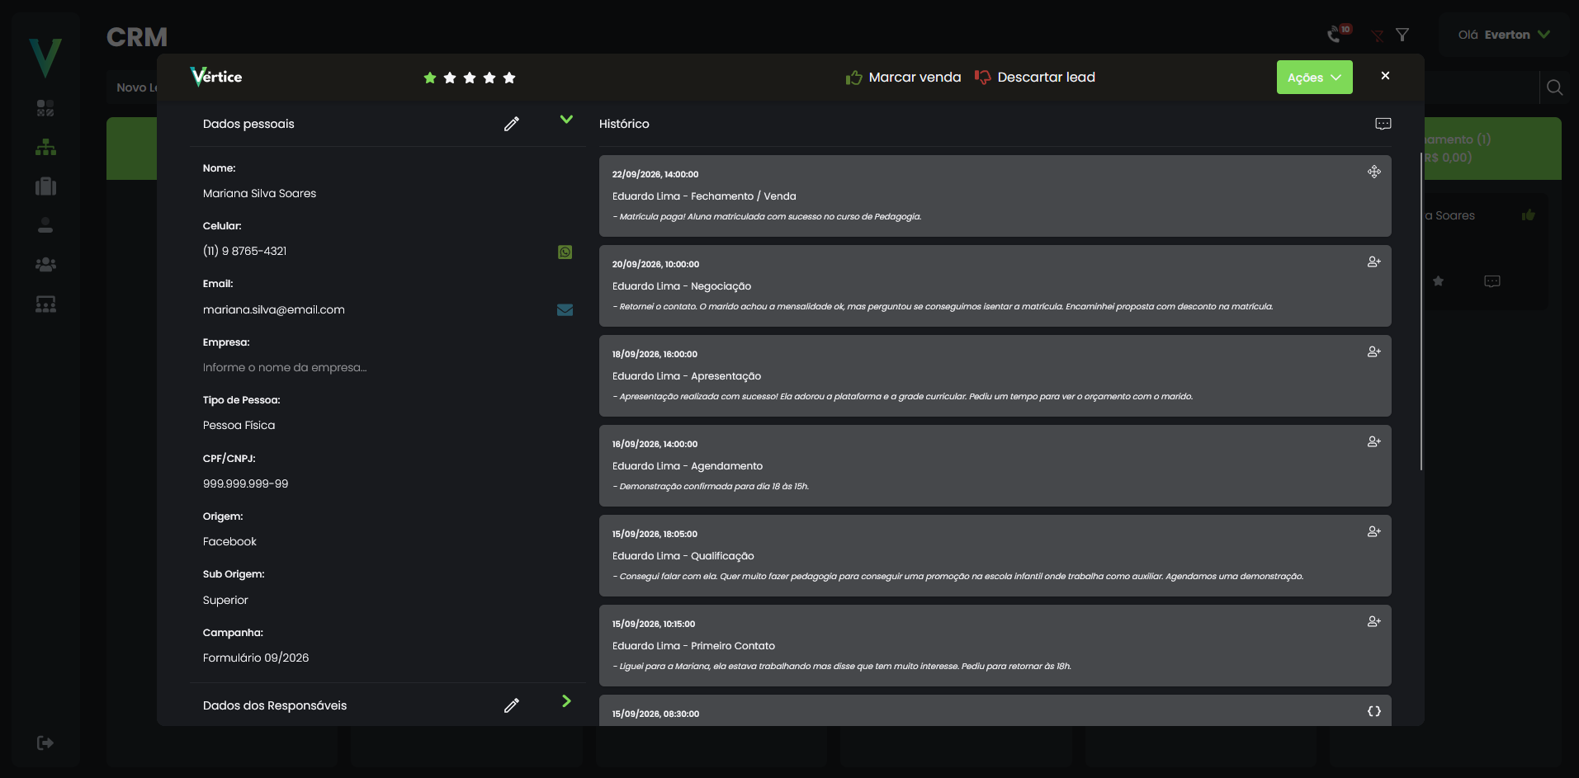1579x778 pixels.
Task: Edit Dados pessoais with pencil icon
Action: (x=512, y=124)
